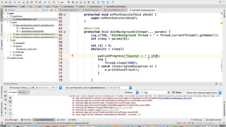This screenshot has height=127, width=226.
Task: Click the UTF-8 encoding in status bar
Action: click(x=191, y=123)
